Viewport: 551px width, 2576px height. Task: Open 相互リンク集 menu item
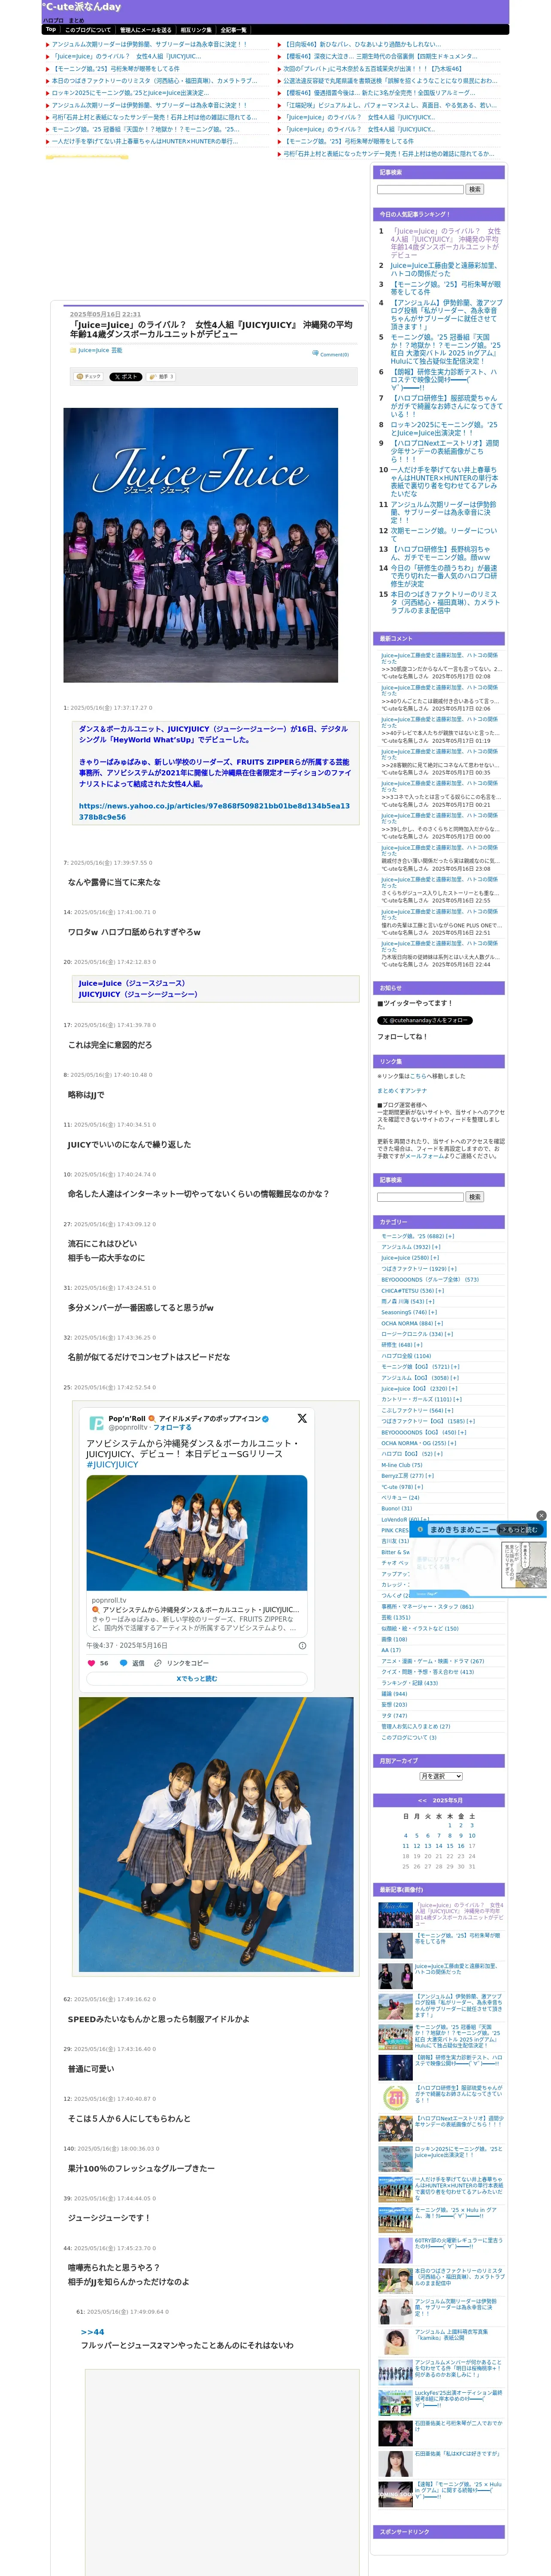click(196, 30)
